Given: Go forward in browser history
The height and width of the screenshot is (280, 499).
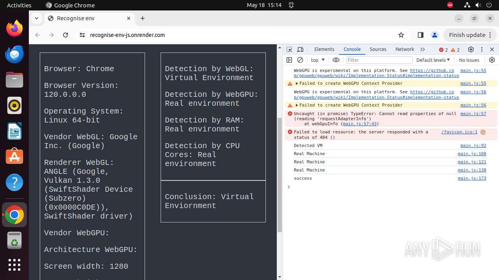Looking at the screenshot, I should pyautogui.click(x=51, y=35).
